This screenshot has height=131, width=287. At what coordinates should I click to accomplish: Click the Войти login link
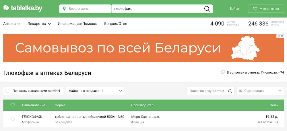[234, 9]
